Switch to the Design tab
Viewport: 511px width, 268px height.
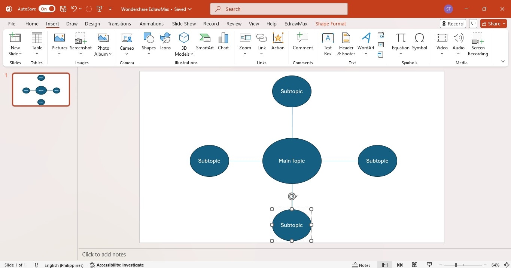(92, 24)
